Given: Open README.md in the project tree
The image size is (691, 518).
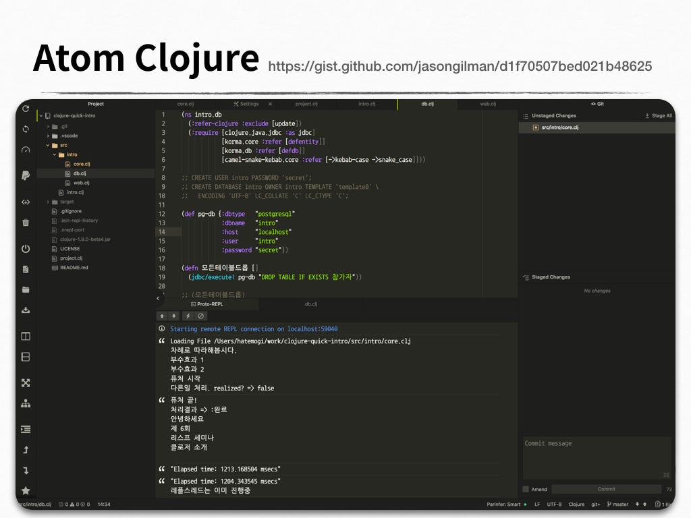Looking at the screenshot, I should [x=74, y=267].
